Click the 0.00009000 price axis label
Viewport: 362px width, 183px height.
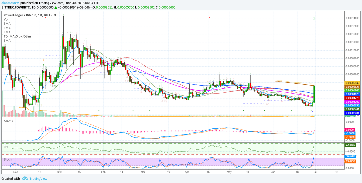point(353,58)
